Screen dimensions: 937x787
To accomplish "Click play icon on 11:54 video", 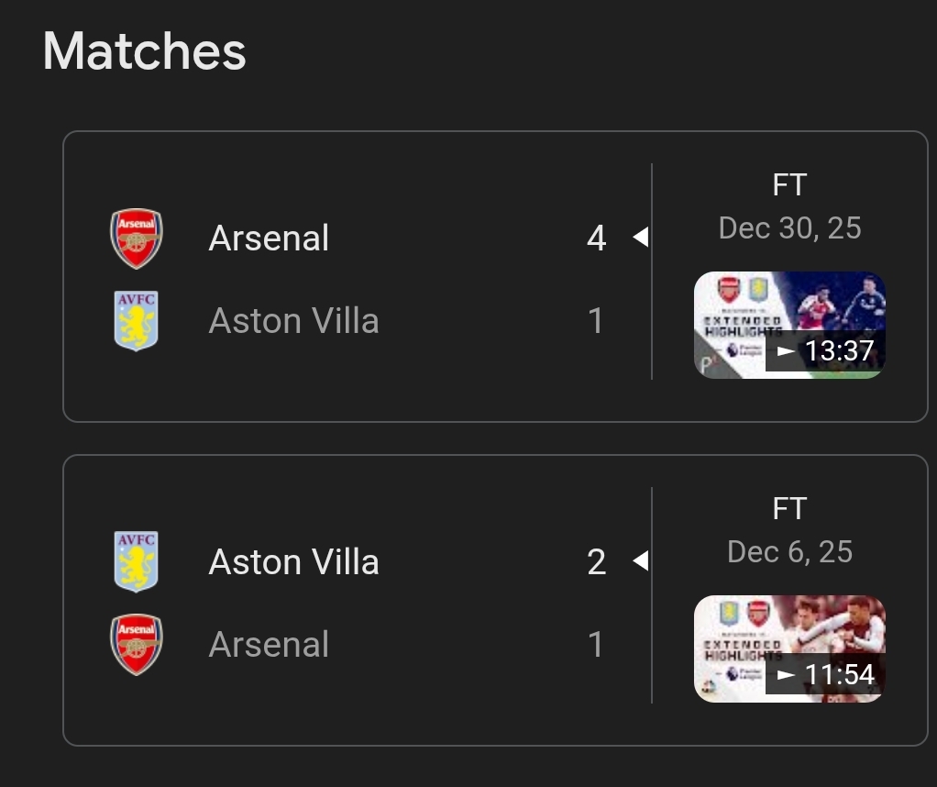I will 786,675.
